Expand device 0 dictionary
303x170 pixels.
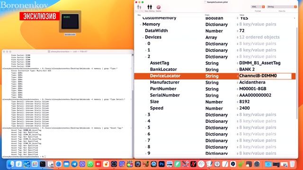click(x=146, y=44)
